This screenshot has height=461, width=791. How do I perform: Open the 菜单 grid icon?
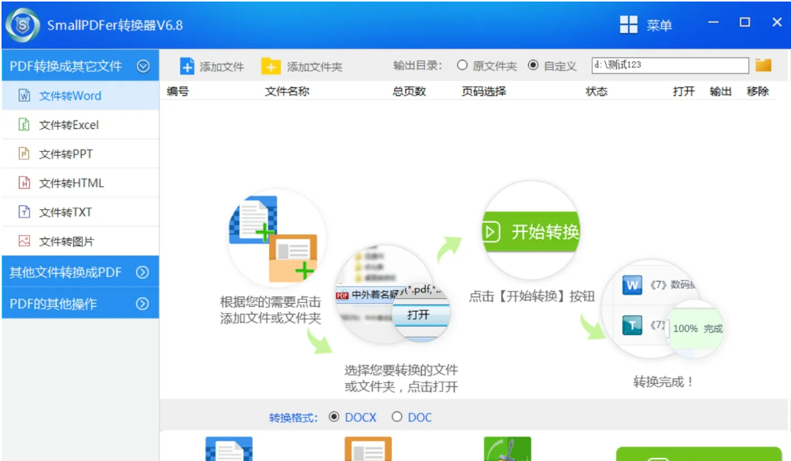coord(628,24)
